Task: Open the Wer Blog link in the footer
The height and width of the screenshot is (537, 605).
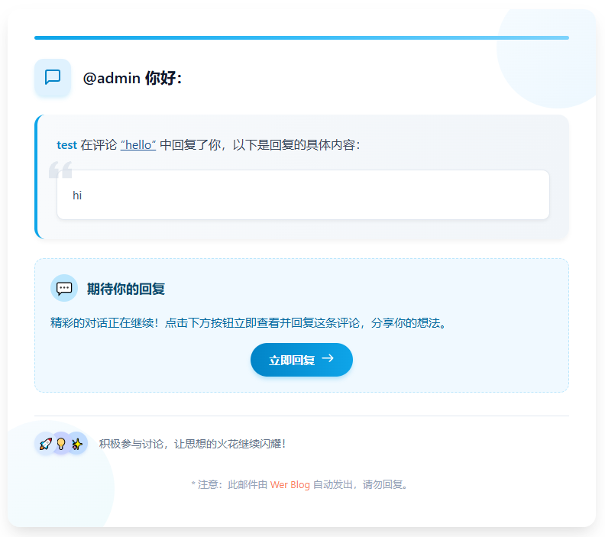Action: click(290, 484)
